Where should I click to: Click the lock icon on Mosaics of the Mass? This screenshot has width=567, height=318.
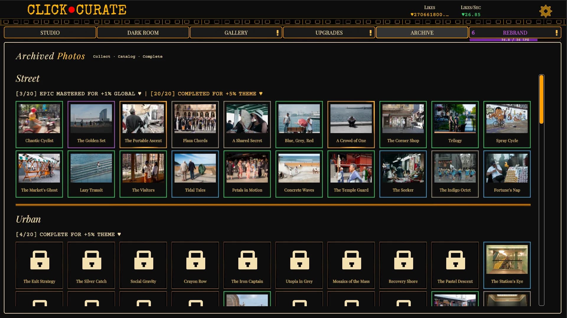(351, 260)
